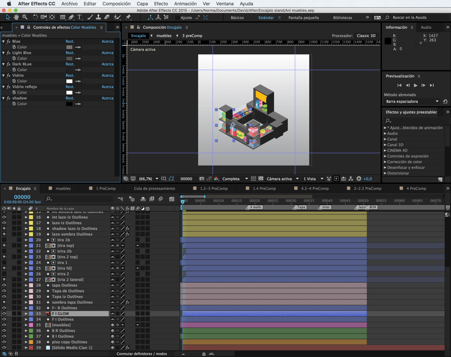Select the Eraser tool
Screen dimensions: 451x357
[107, 17]
